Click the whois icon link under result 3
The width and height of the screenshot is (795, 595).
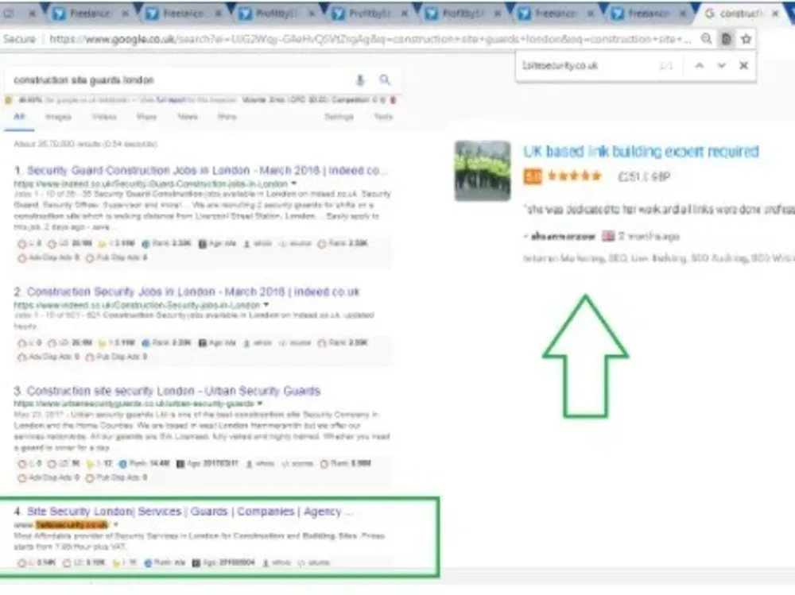click(x=261, y=464)
